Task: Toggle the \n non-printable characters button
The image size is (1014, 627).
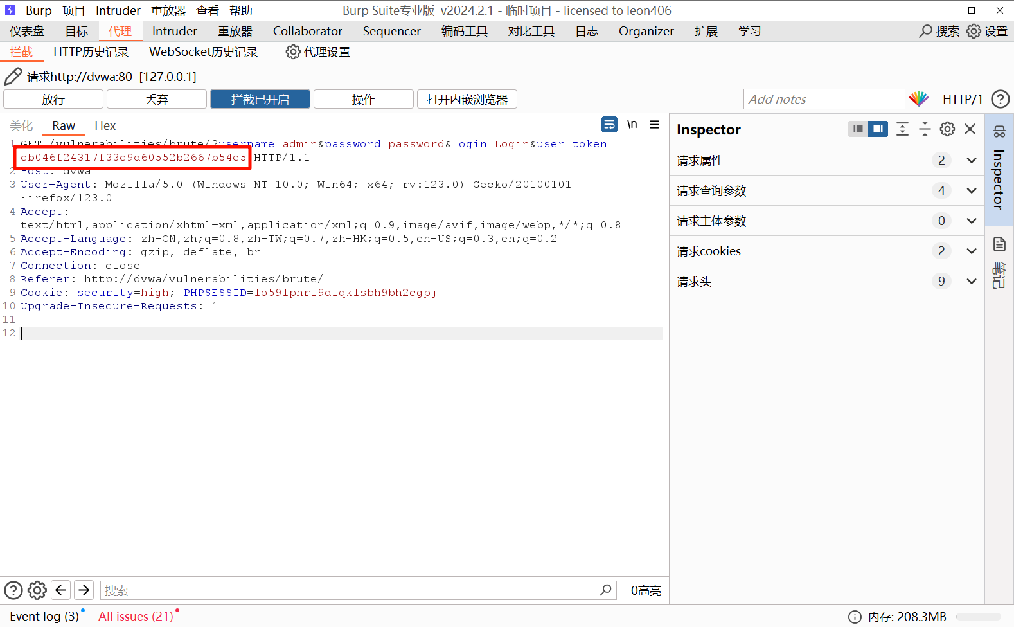Action: (x=632, y=124)
